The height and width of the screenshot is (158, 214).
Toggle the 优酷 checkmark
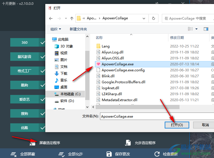coord(42,128)
